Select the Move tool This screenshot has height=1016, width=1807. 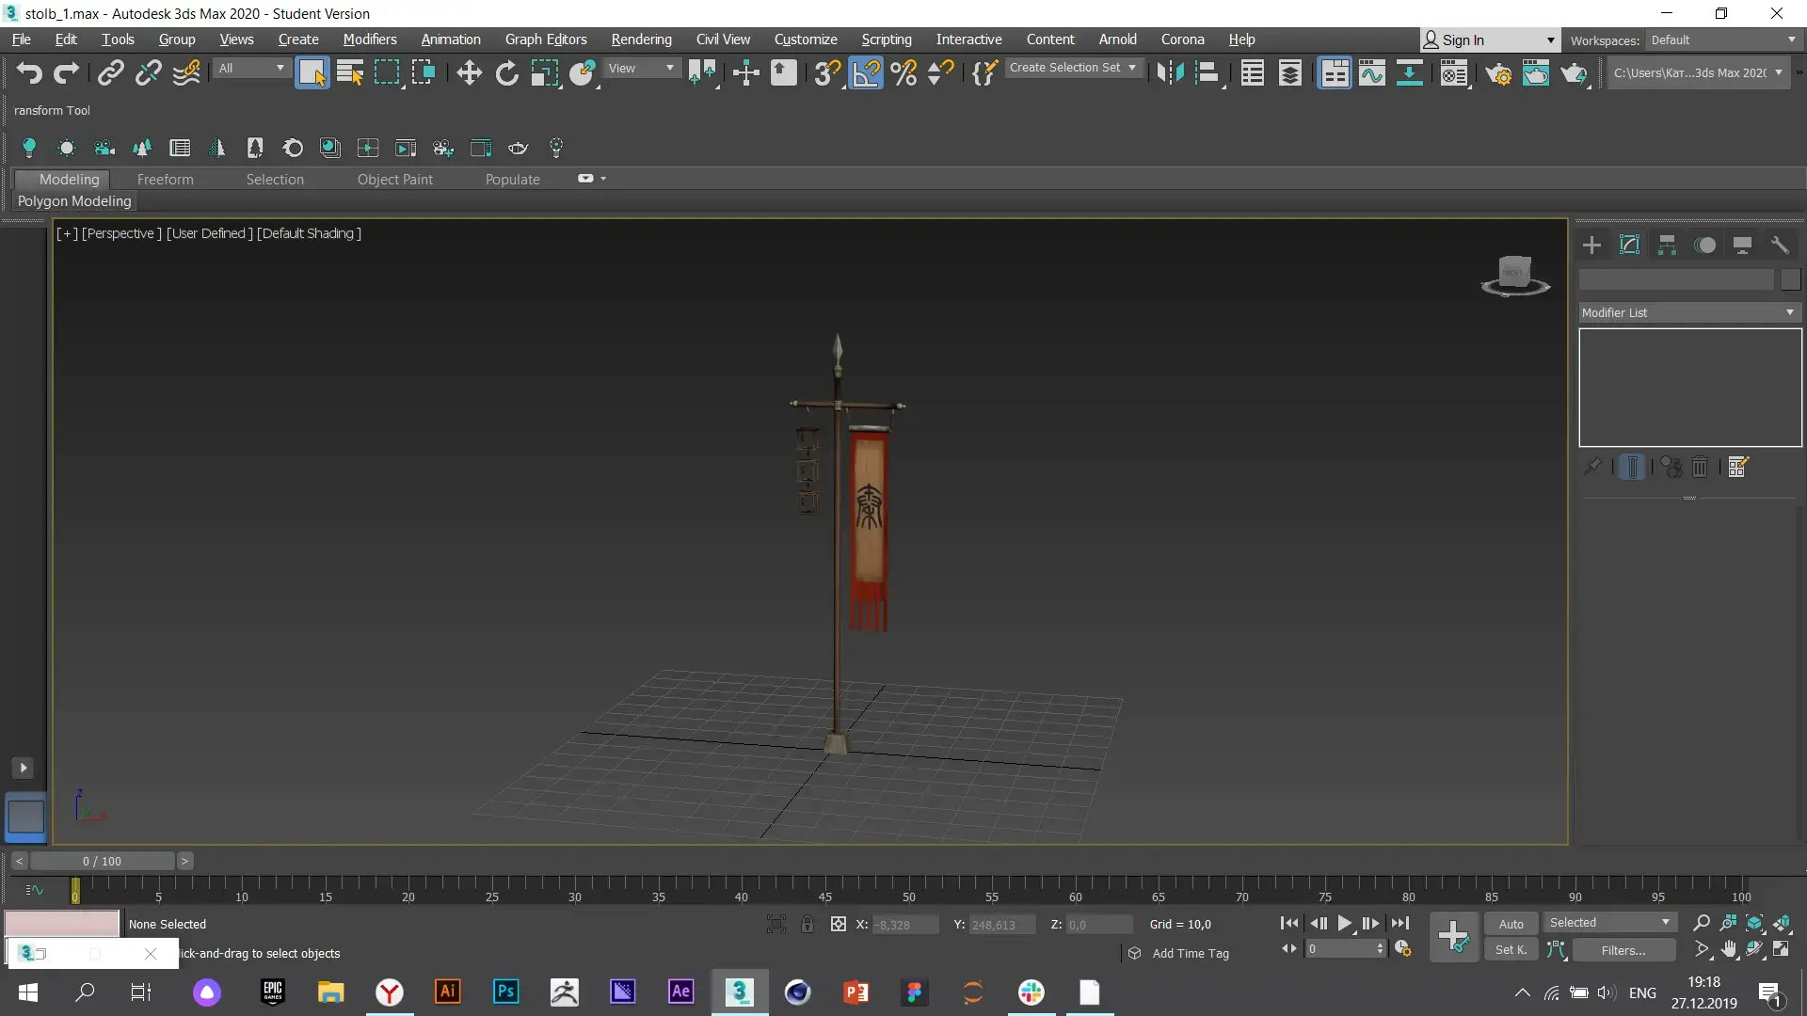point(469,72)
